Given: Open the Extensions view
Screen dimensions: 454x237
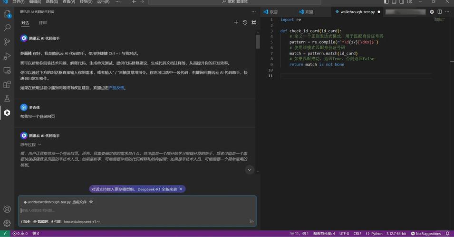Looking at the screenshot, I should 7,84.
